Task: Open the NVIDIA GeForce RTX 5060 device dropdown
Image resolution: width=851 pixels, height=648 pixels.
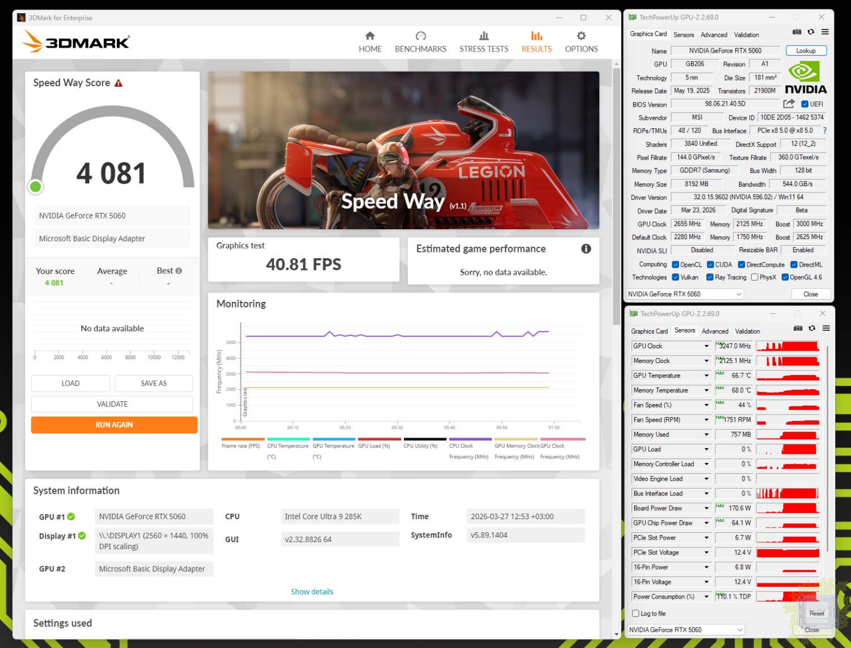Action: 685,294
